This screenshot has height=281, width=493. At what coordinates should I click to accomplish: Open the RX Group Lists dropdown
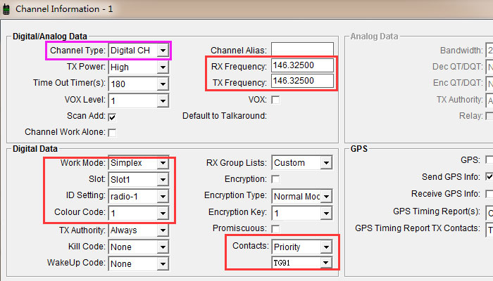click(x=325, y=163)
